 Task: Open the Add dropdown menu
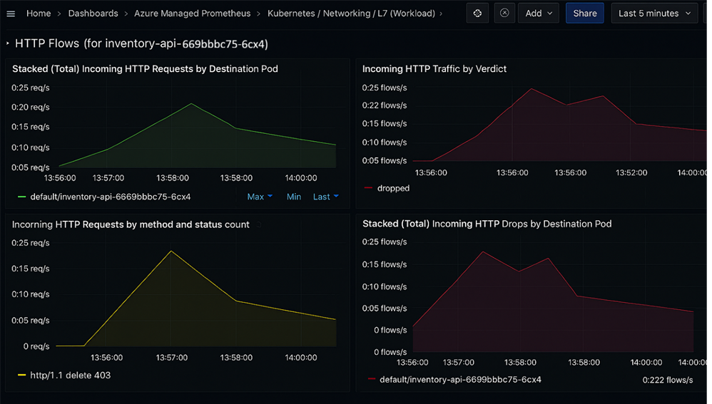539,14
